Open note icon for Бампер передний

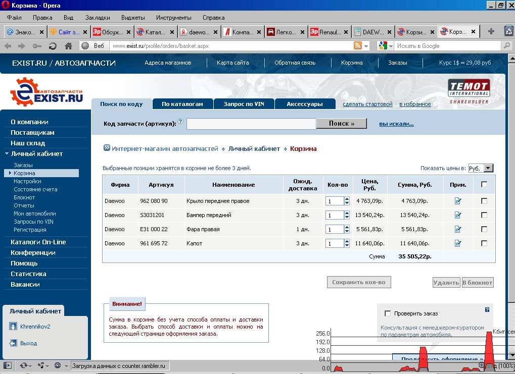[458, 215]
